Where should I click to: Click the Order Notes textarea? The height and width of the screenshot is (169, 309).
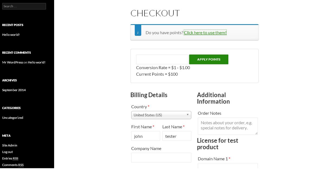tap(228, 126)
